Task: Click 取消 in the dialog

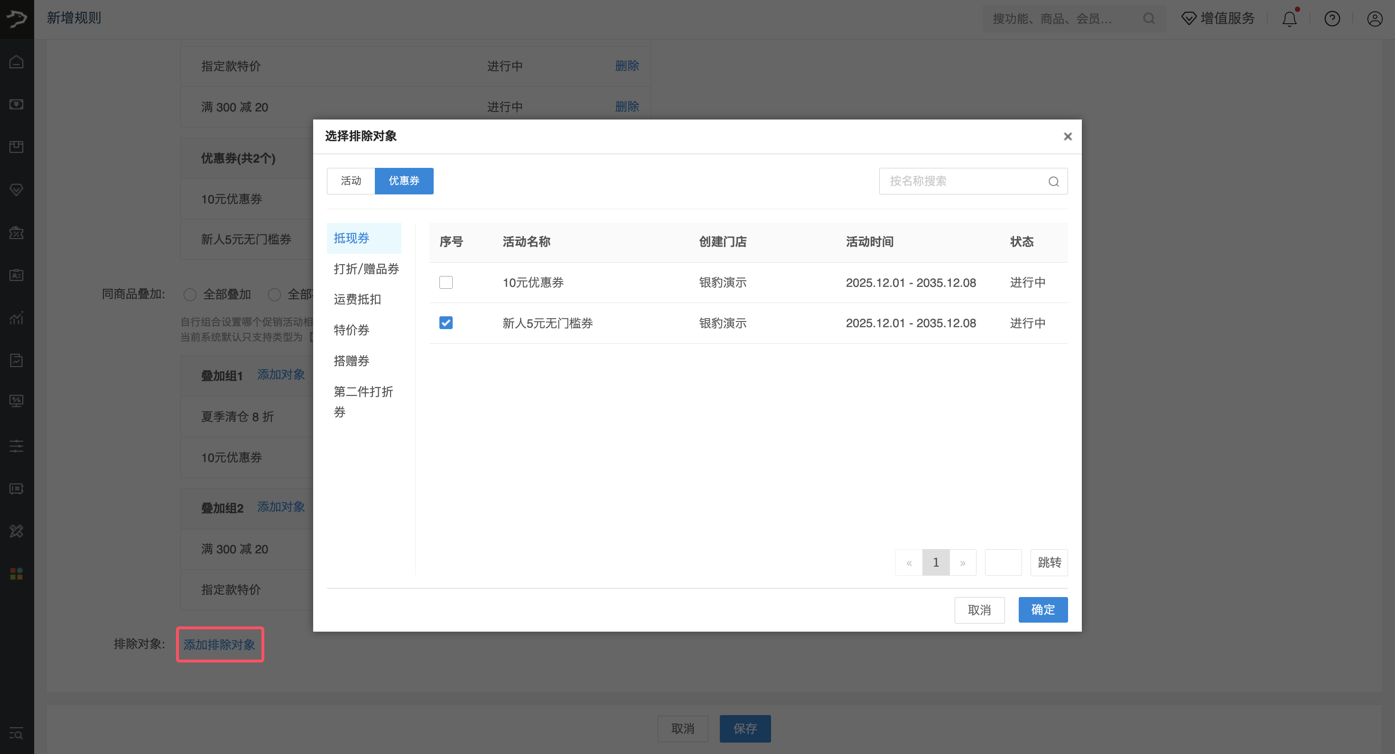Action: pos(979,610)
